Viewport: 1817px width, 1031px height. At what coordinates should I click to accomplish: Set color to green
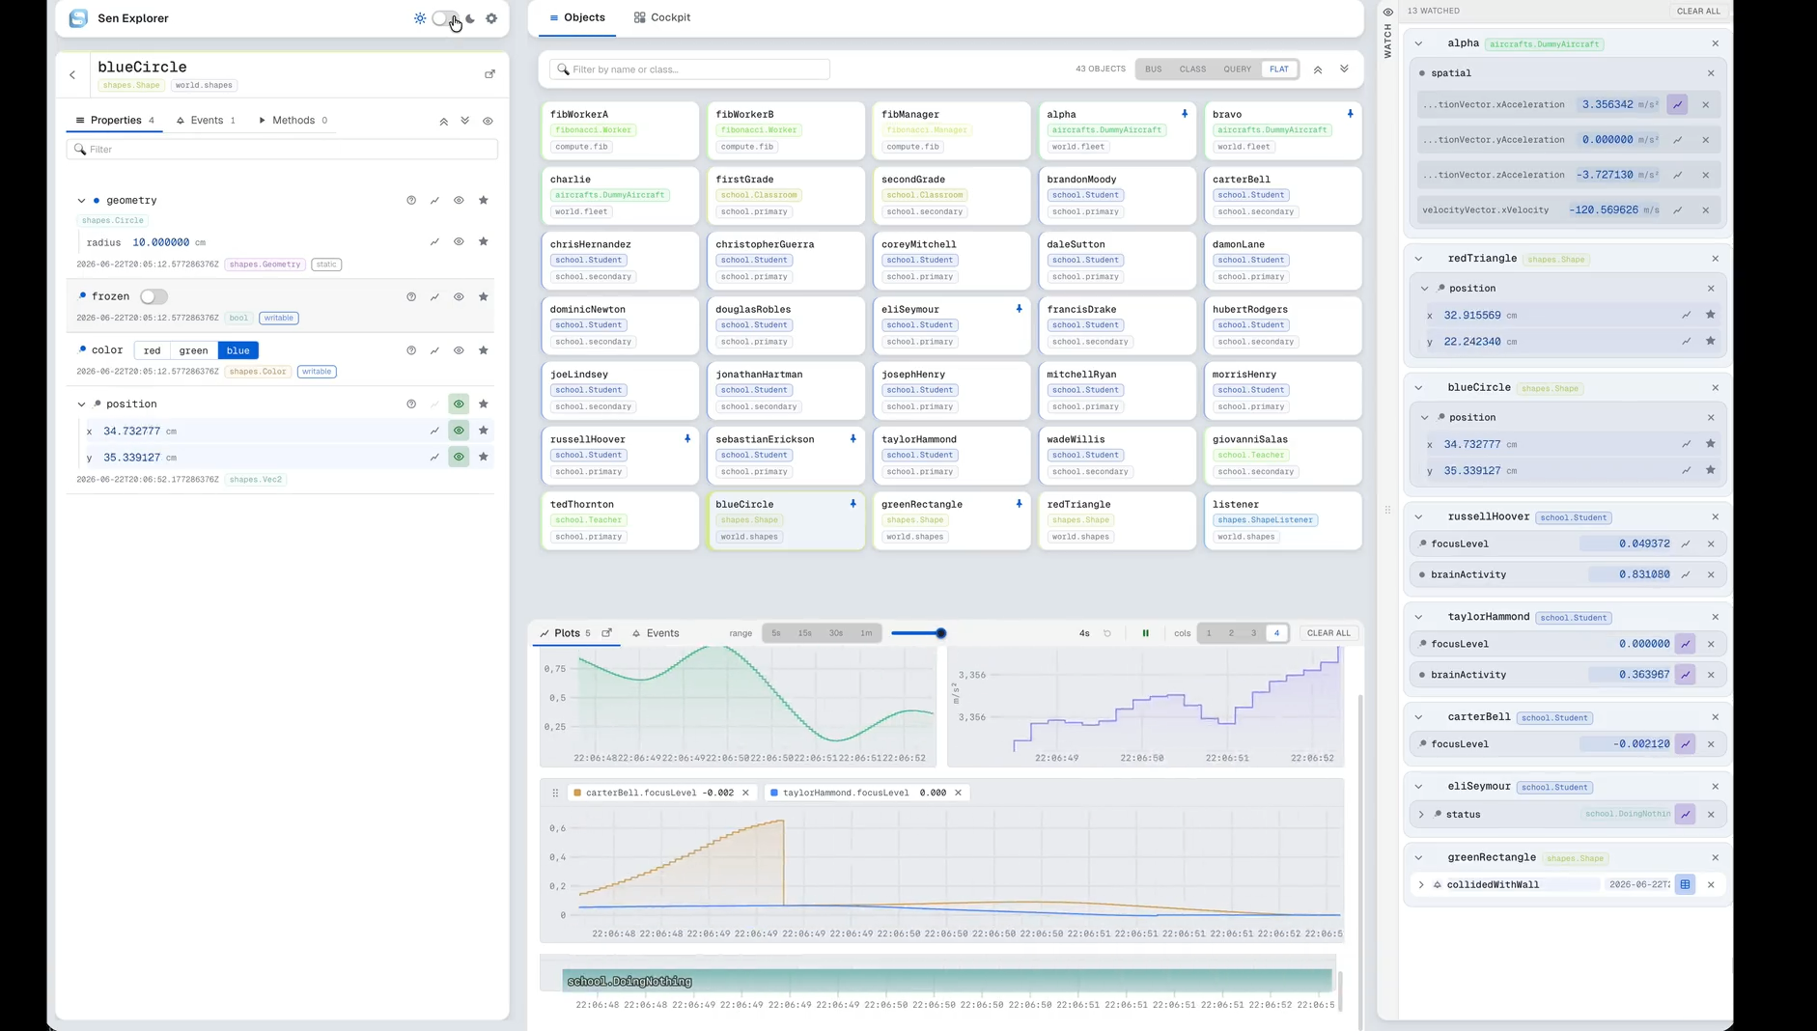193,350
